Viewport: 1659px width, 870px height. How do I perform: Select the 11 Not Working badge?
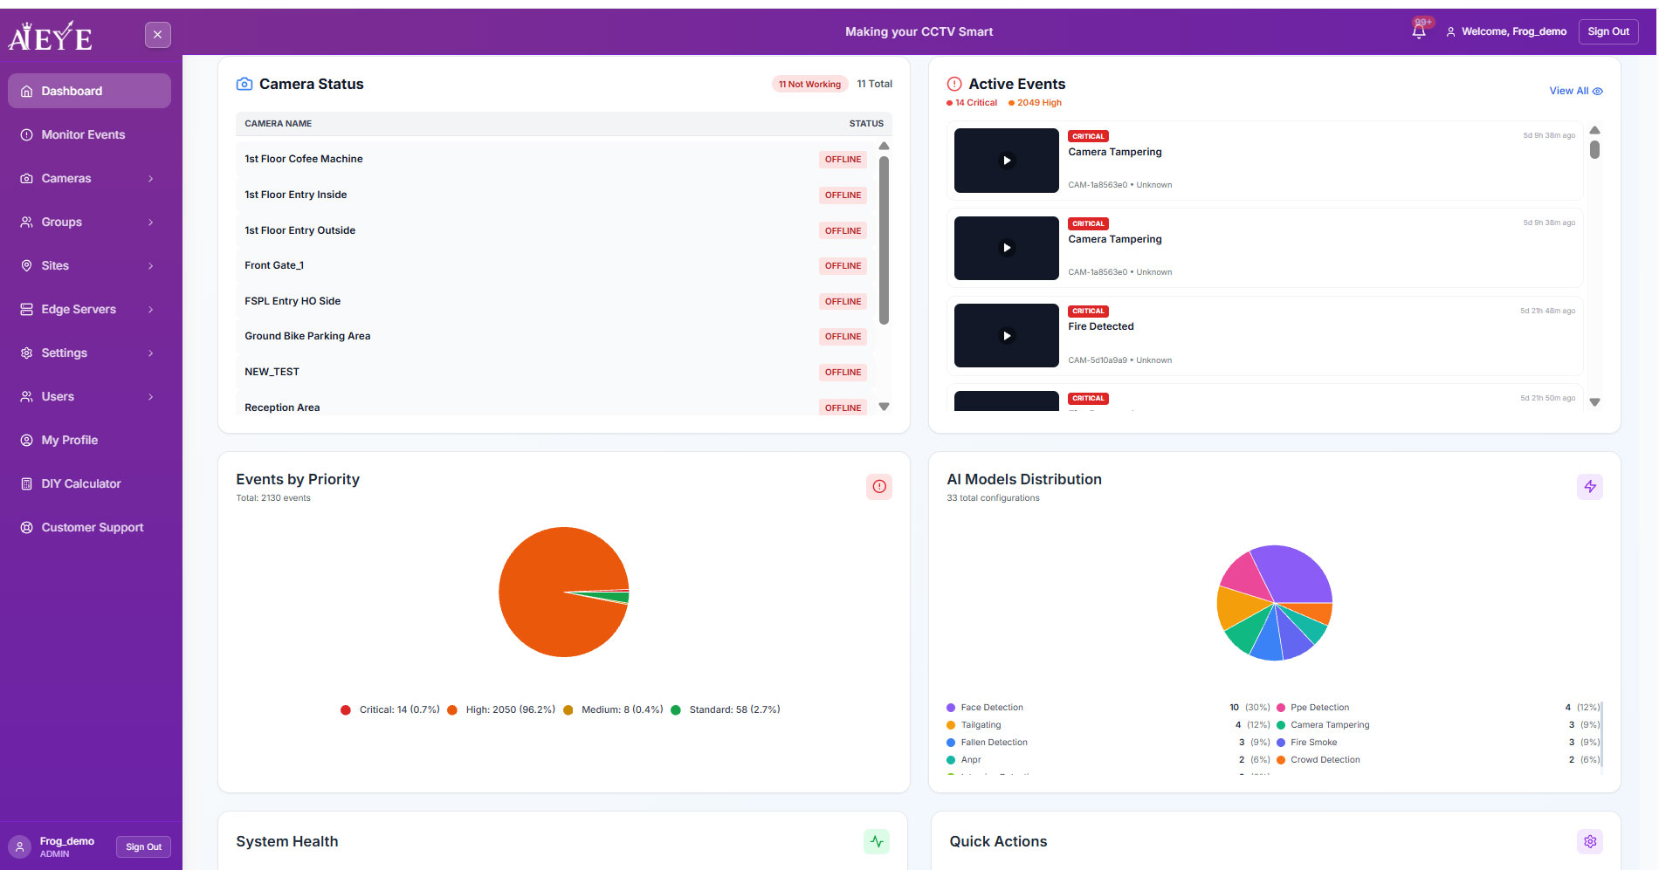tap(809, 85)
